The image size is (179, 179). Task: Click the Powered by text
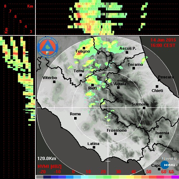pos(169,159)
